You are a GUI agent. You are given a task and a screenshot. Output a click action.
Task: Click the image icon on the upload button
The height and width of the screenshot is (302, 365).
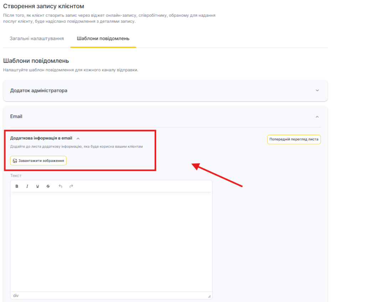pos(15,161)
